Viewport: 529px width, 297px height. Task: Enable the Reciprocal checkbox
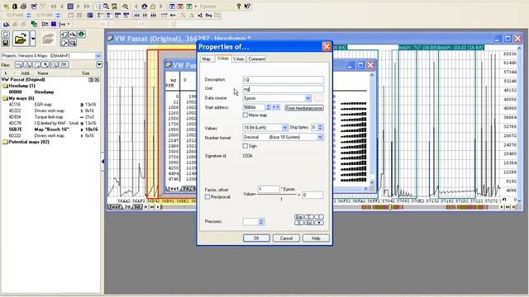(207, 196)
